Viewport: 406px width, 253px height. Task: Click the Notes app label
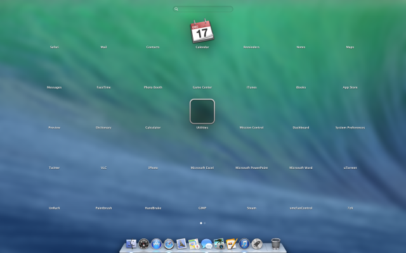pyautogui.click(x=301, y=47)
